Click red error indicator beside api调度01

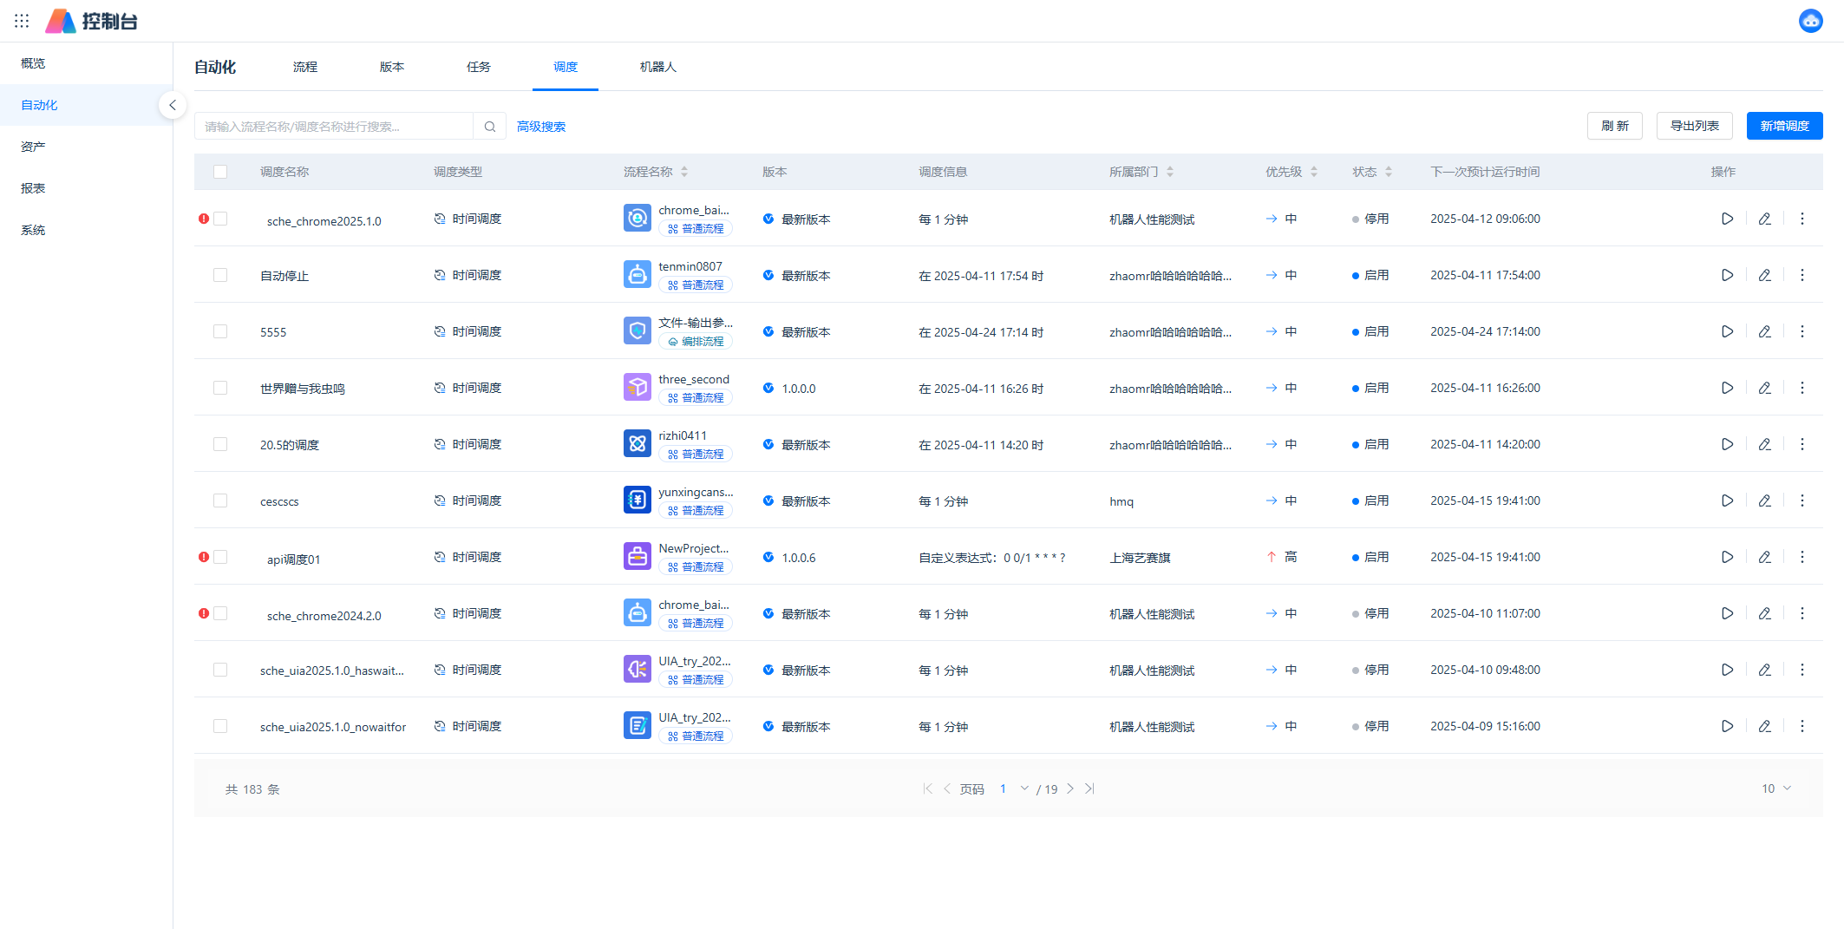pyautogui.click(x=204, y=557)
